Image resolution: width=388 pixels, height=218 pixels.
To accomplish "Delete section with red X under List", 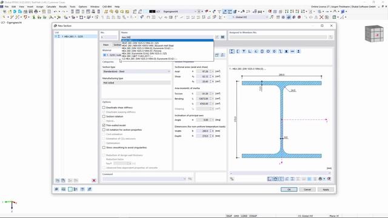I will pos(94,180).
